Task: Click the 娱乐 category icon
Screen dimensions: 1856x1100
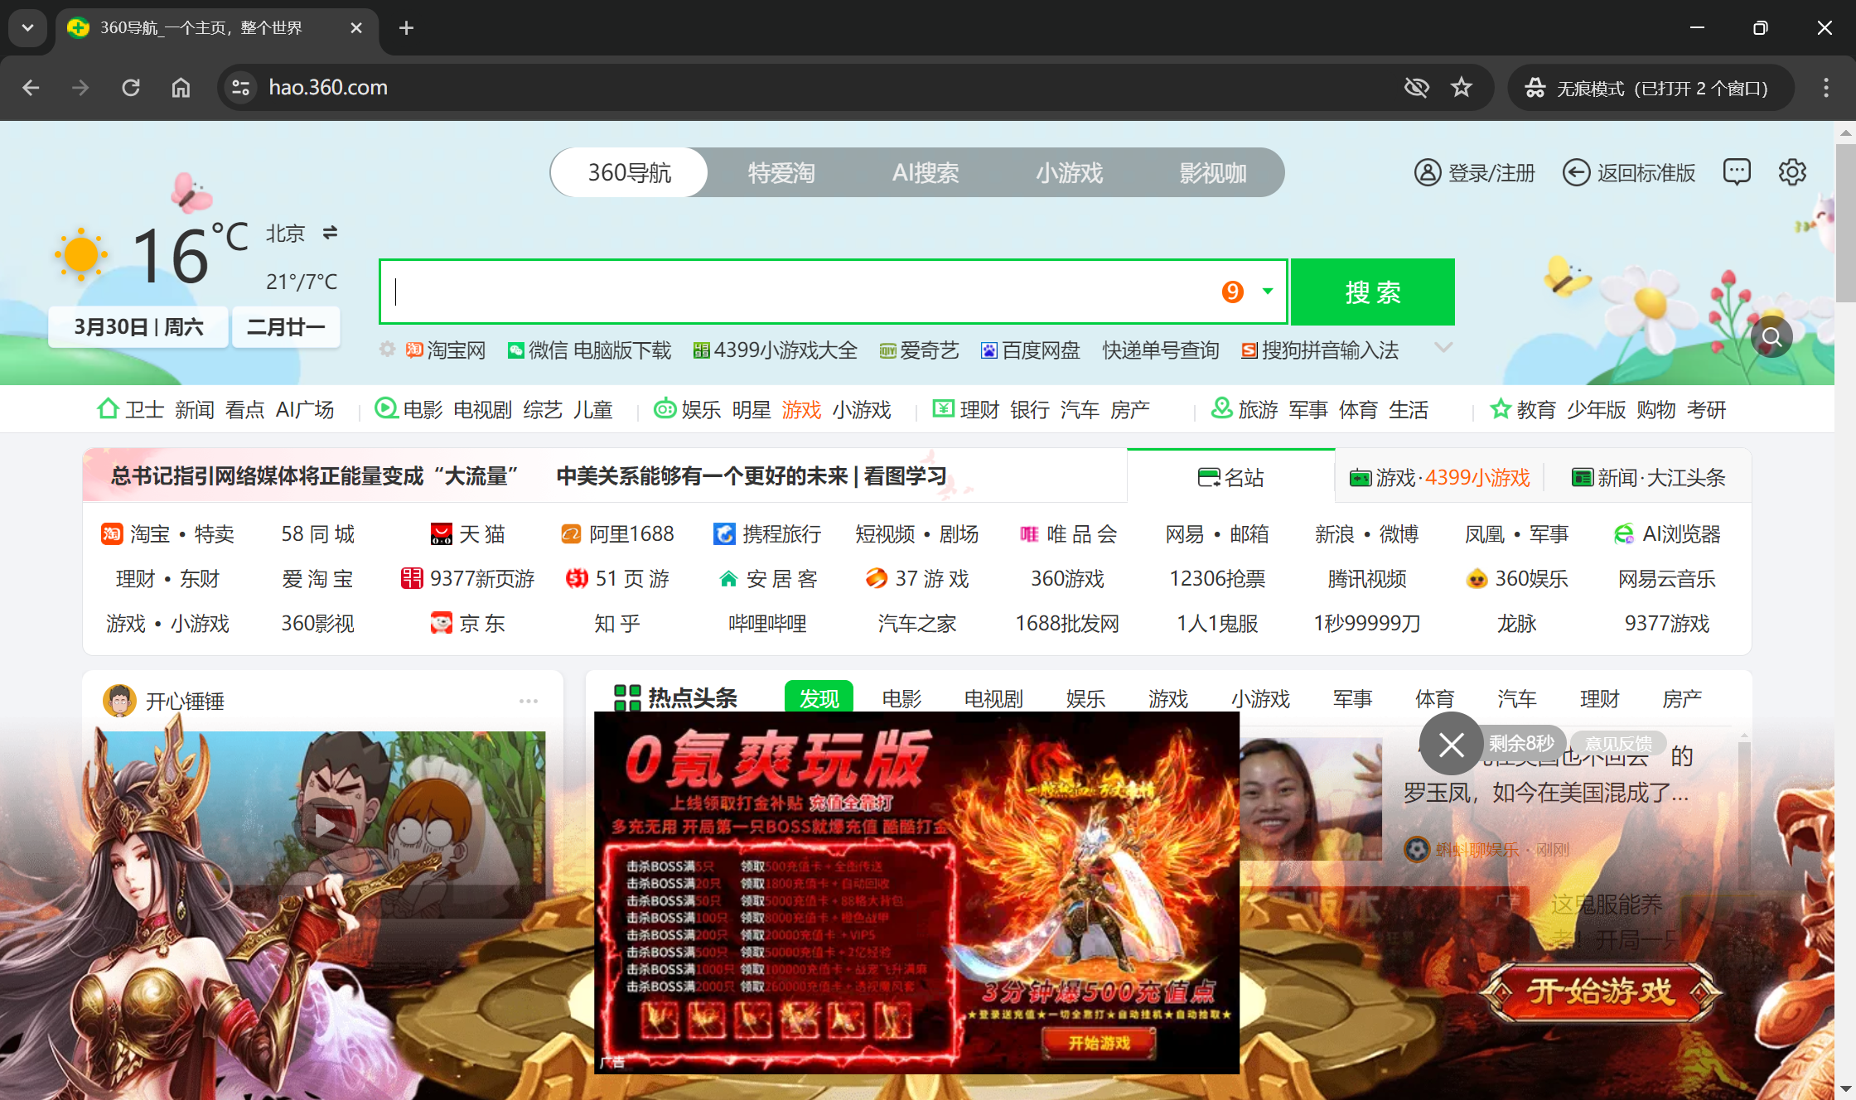Action: click(x=665, y=408)
